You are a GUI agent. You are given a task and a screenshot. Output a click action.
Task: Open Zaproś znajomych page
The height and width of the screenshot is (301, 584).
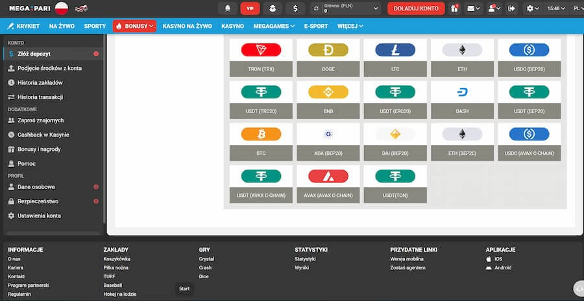[x=53, y=120]
